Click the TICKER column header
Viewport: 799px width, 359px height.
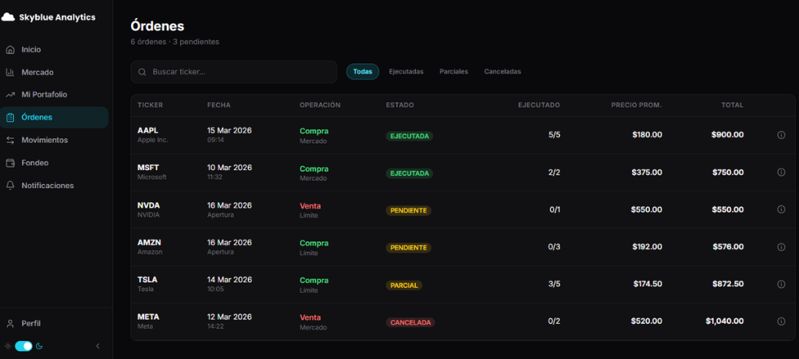pos(151,105)
